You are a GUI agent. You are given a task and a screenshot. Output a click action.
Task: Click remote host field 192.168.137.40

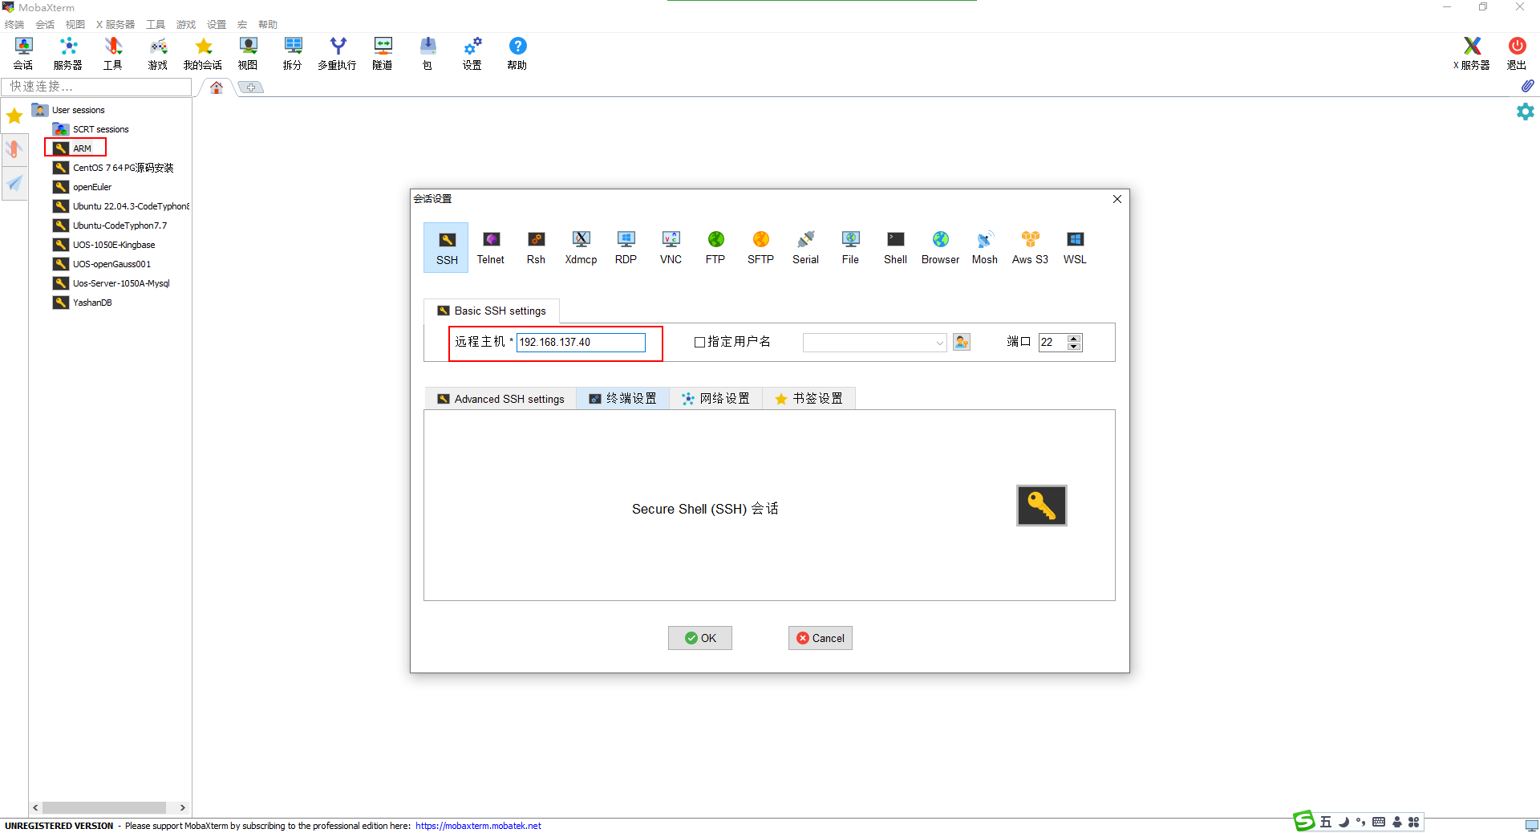(581, 343)
